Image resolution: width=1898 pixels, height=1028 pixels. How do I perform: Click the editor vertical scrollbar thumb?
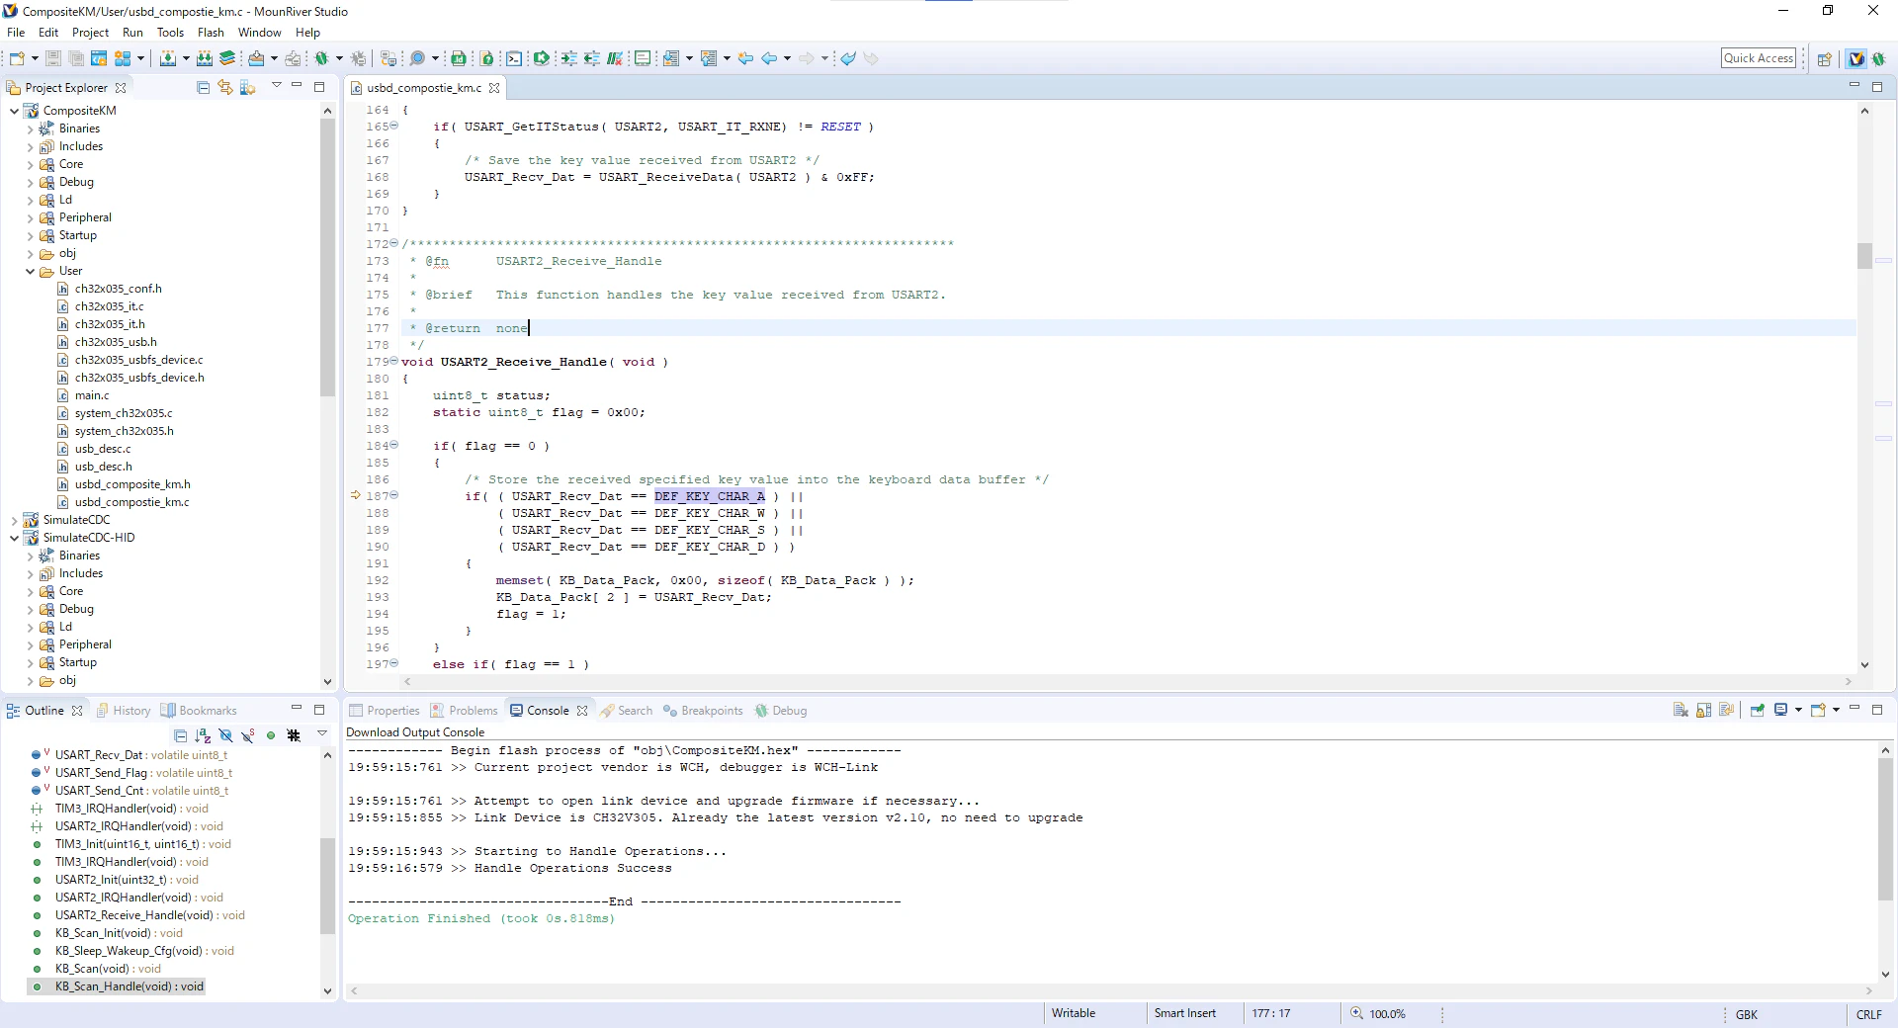tap(1864, 255)
